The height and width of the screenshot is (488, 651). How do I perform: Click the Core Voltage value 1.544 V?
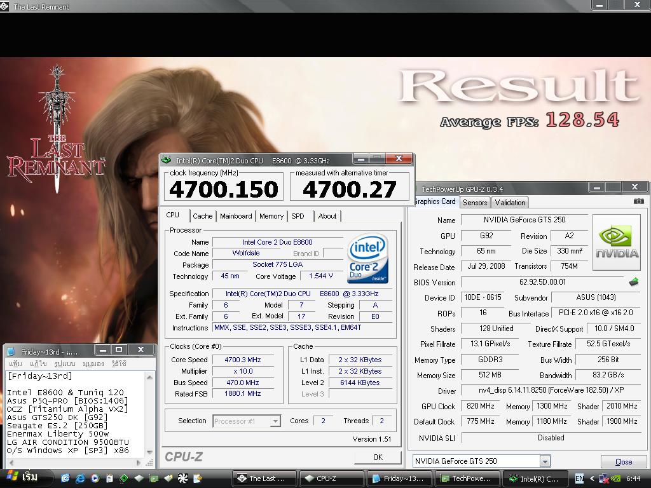pos(321,276)
